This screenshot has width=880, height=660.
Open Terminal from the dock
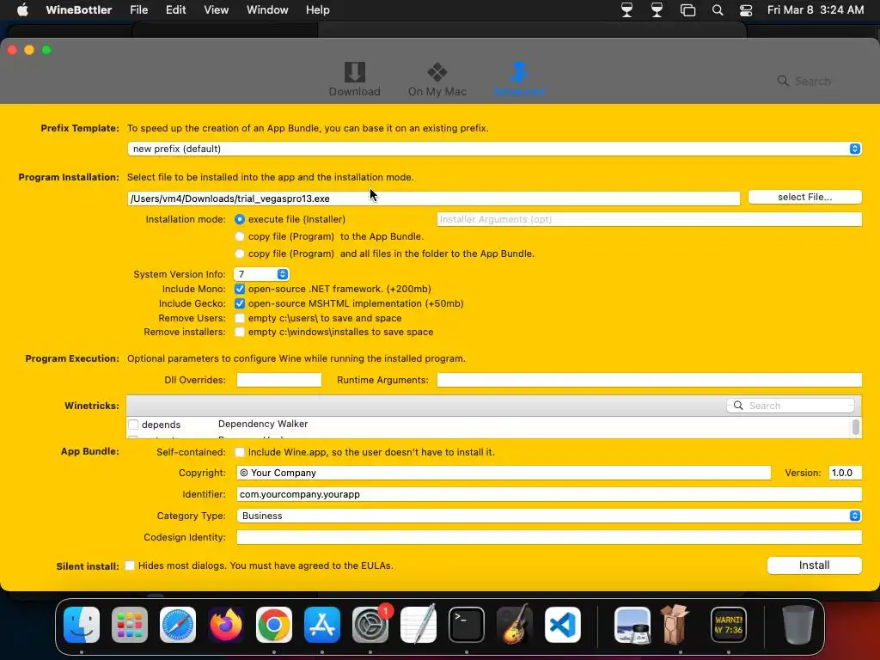(x=467, y=625)
